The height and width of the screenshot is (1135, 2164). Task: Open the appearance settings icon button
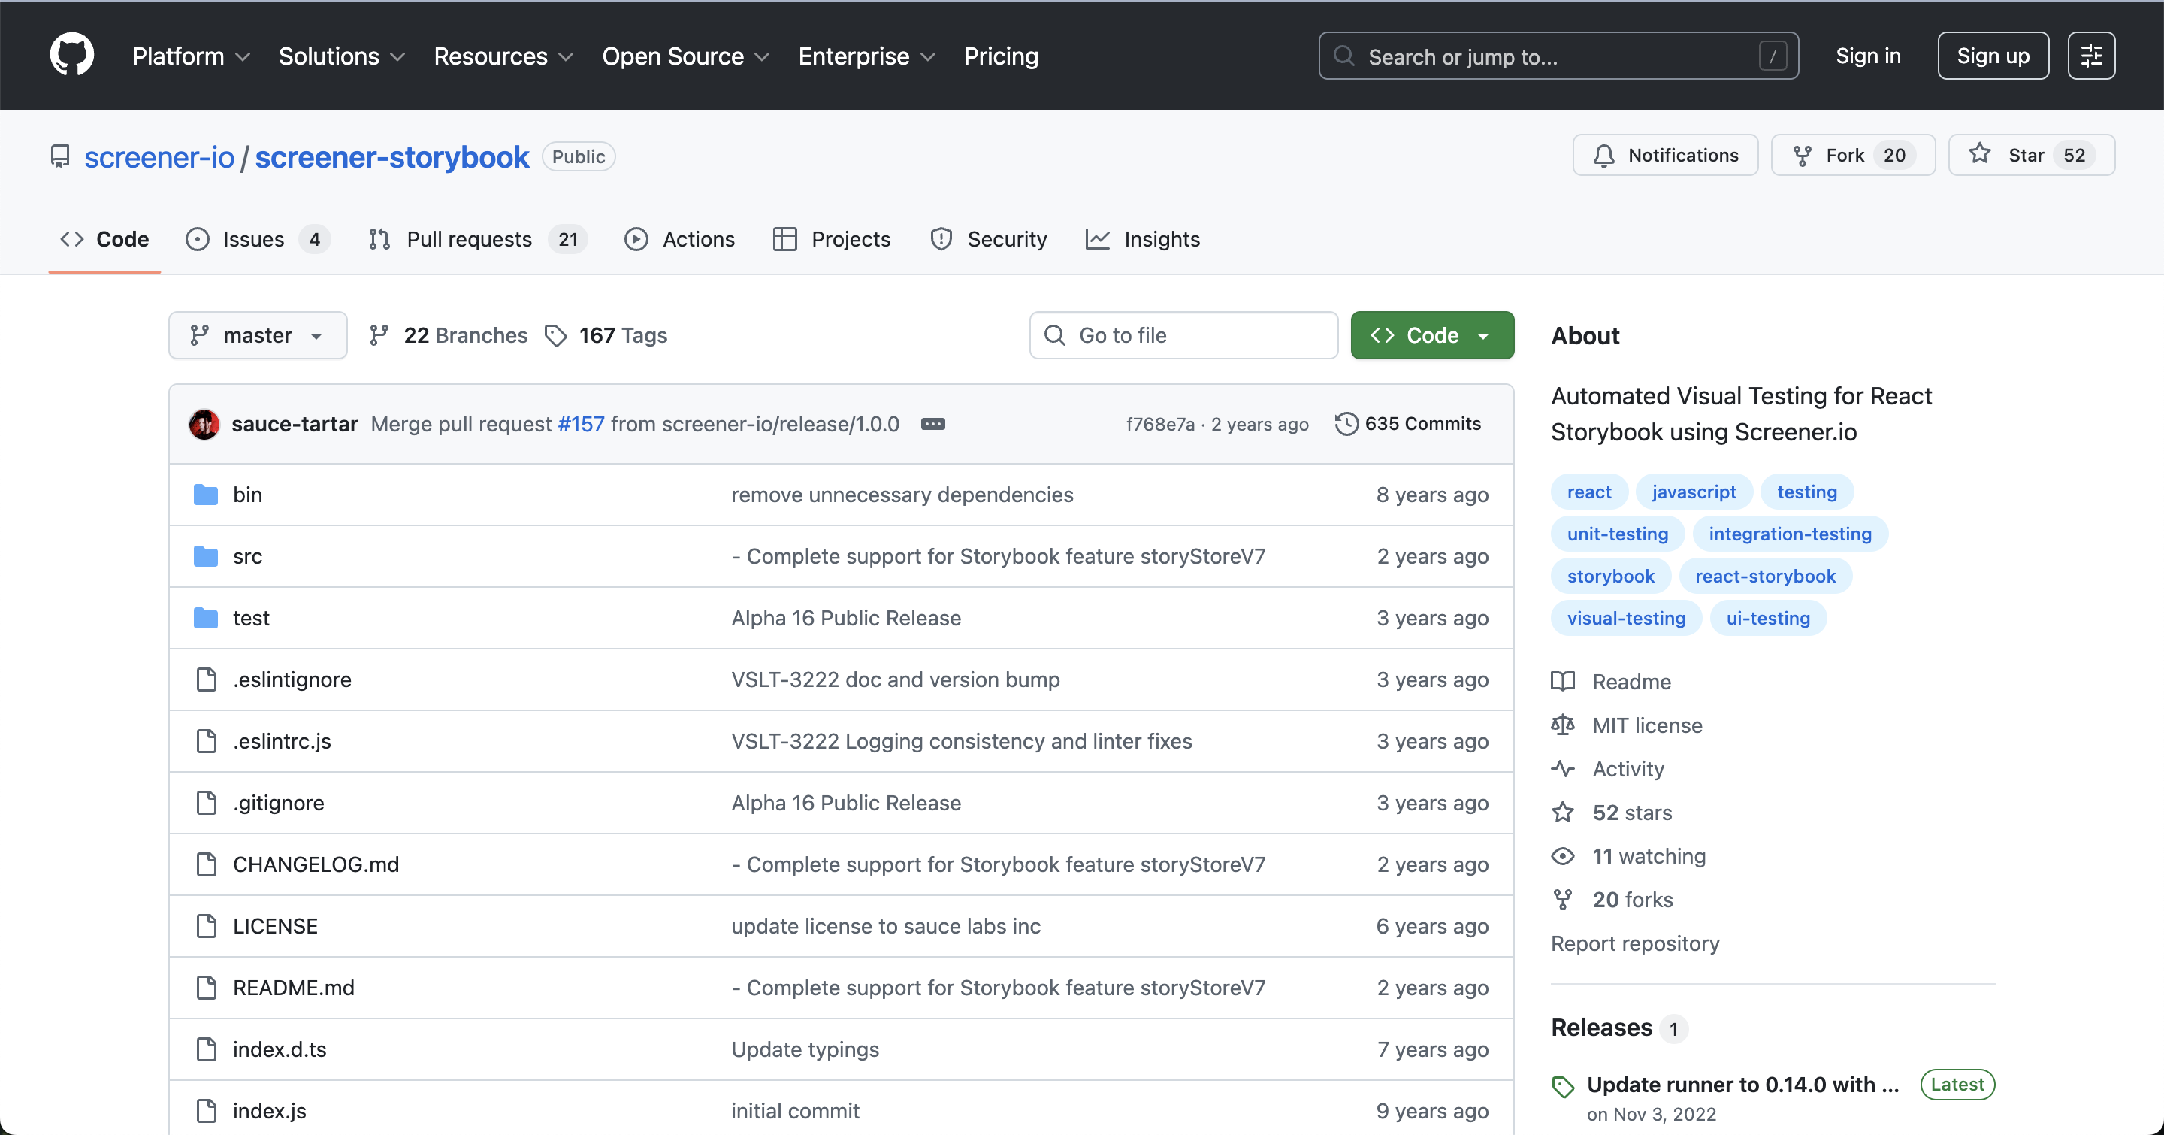coord(2091,56)
